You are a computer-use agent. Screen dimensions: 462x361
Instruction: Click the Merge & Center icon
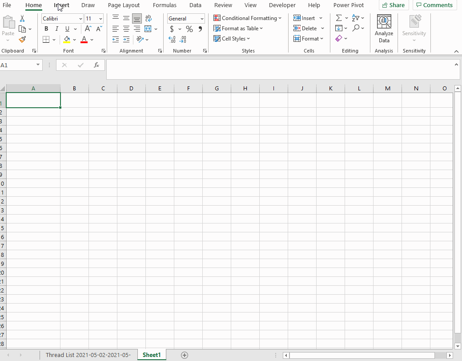[148, 28]
